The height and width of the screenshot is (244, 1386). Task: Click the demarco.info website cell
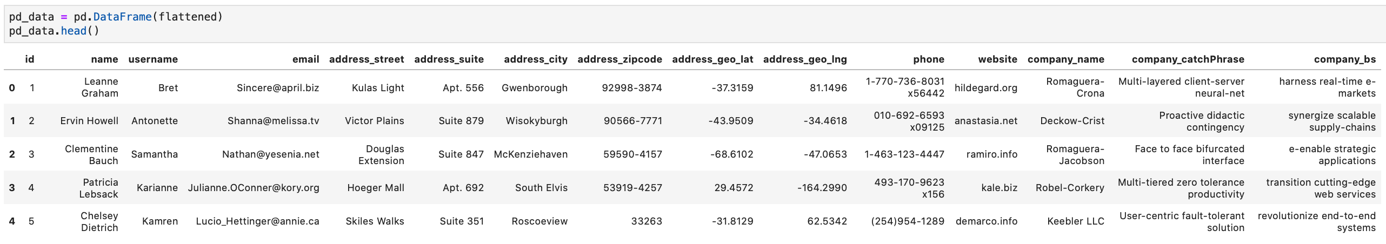coord(986,221)
